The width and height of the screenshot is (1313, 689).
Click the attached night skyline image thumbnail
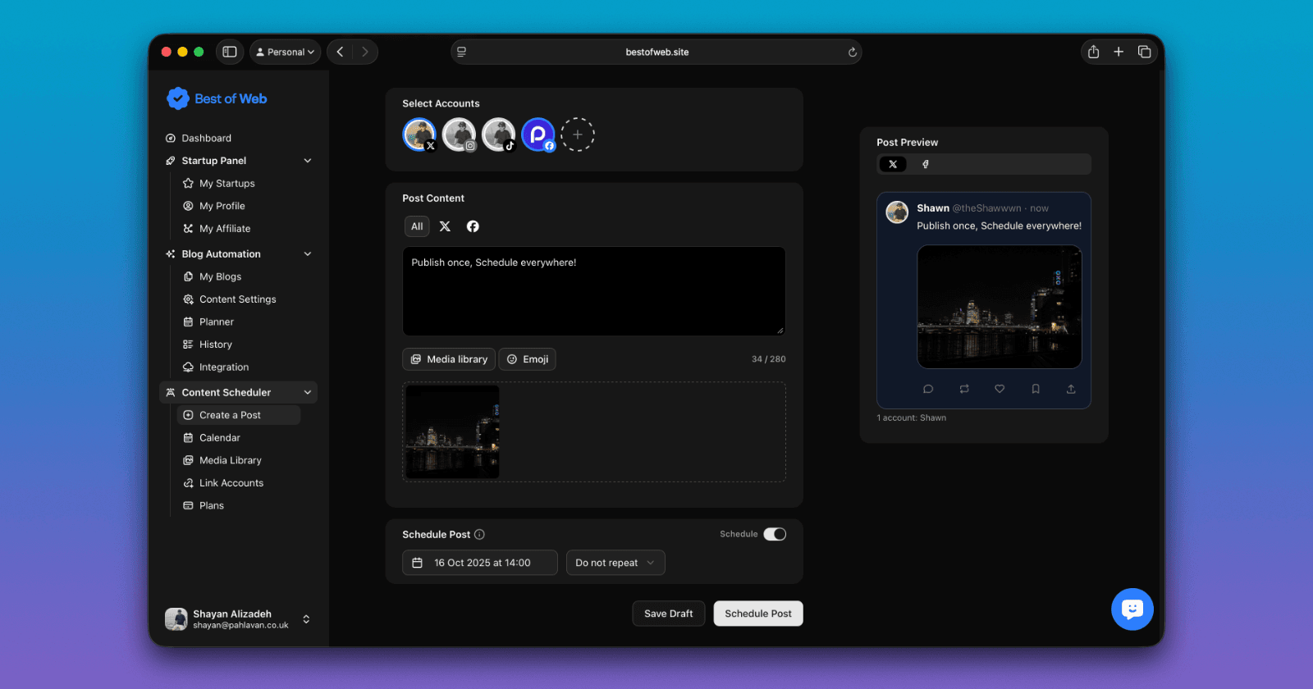tap(452, 431)
